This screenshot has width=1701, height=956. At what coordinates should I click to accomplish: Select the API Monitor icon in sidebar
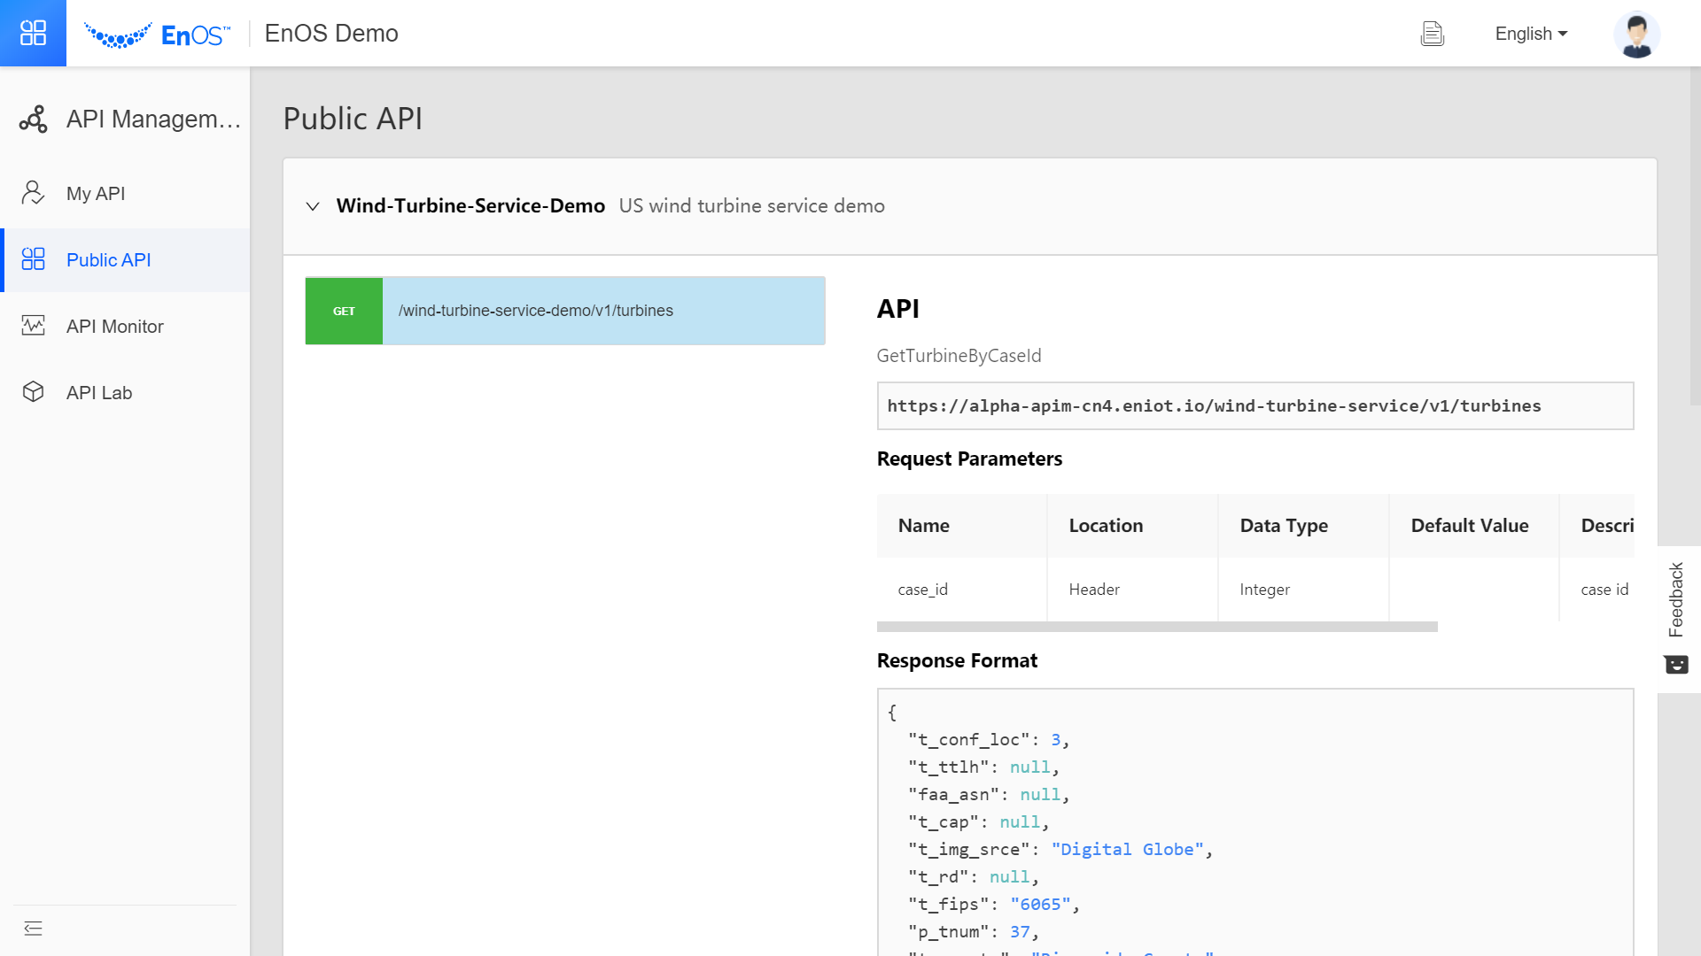pyautogui.click(x=34, y=325)
